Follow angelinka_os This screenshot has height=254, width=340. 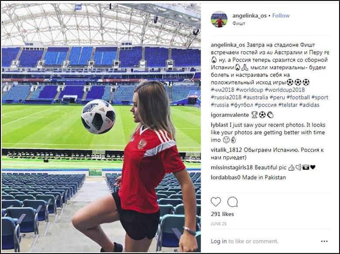pos(281,16)
